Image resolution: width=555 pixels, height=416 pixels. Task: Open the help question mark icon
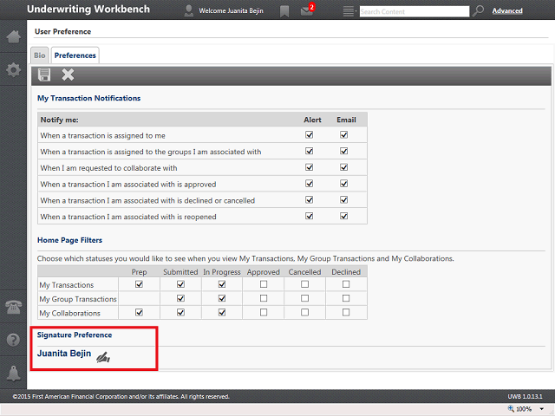[x=14, y=340]
